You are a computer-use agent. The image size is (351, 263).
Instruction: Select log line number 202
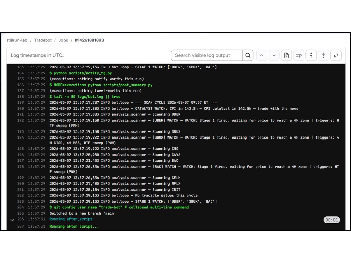tap(20, 195)
